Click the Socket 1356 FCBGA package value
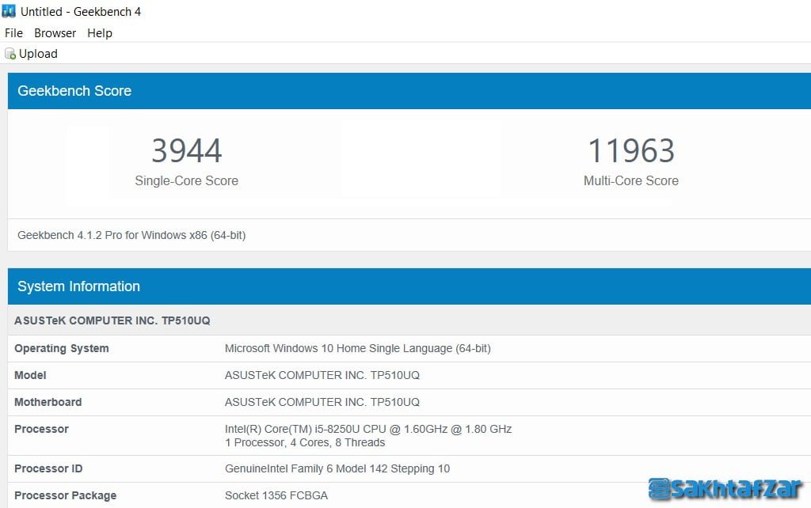The image size is (811, 508). [276, 495]
